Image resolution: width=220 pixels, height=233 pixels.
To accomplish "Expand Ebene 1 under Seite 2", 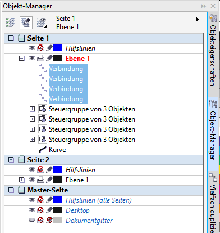I will tap(22, 180).
